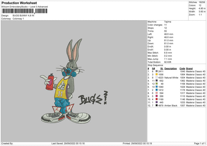The image size is (207, 146).
Task: Click stitch count 4879 in stop 12
Action: click(x=161, y=106)
